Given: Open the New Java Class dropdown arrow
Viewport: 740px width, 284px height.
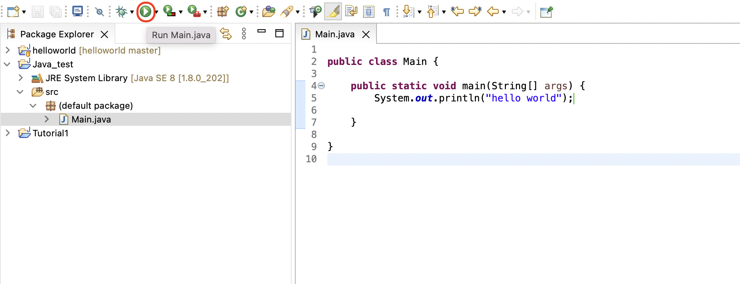Looking at the screenshot, I should (251, 12).
